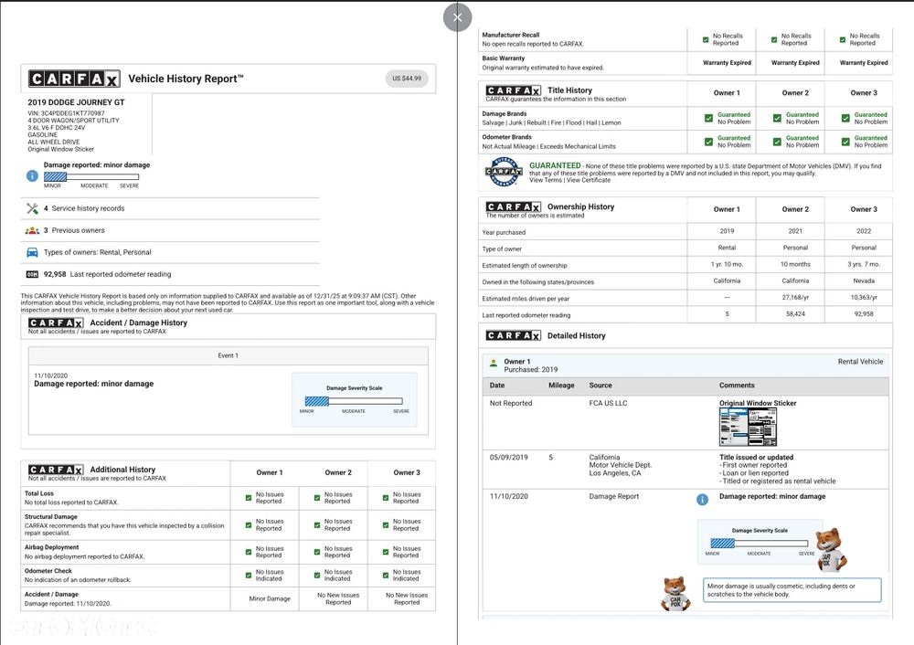This screenshot has height=645, width=914.
Task: Click the Source column header
Action: tap(600, 386)
